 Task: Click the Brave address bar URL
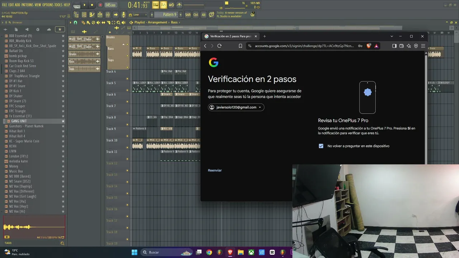click(304, 46)
